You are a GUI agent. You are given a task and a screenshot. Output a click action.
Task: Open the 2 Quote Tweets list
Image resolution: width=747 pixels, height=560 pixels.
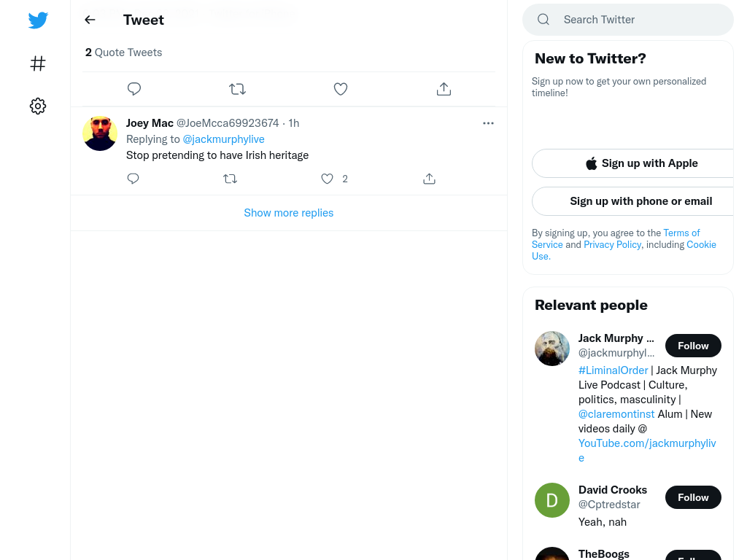(x=123, y=52)
